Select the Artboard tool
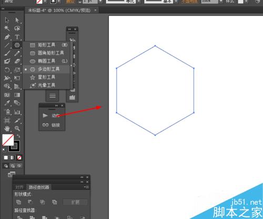Screen dimensions: 263x219 tap(7, 121)
